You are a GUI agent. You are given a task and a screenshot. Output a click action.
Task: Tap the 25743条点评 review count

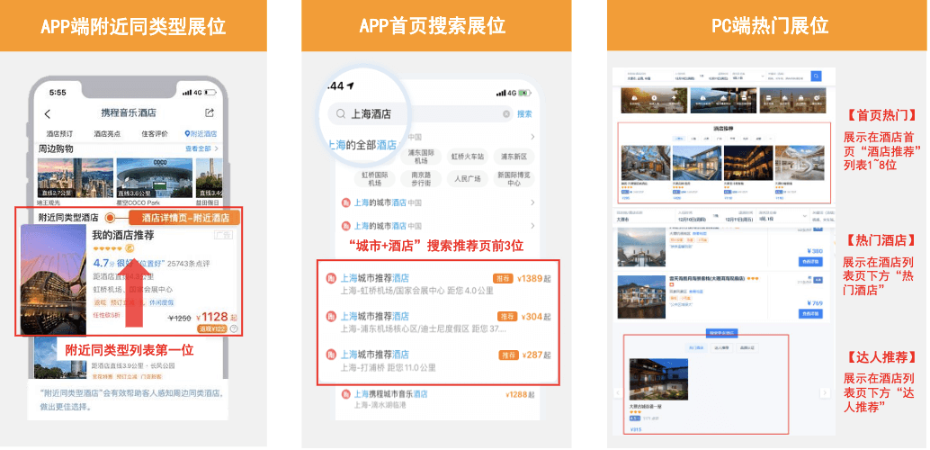click(189, 263)
